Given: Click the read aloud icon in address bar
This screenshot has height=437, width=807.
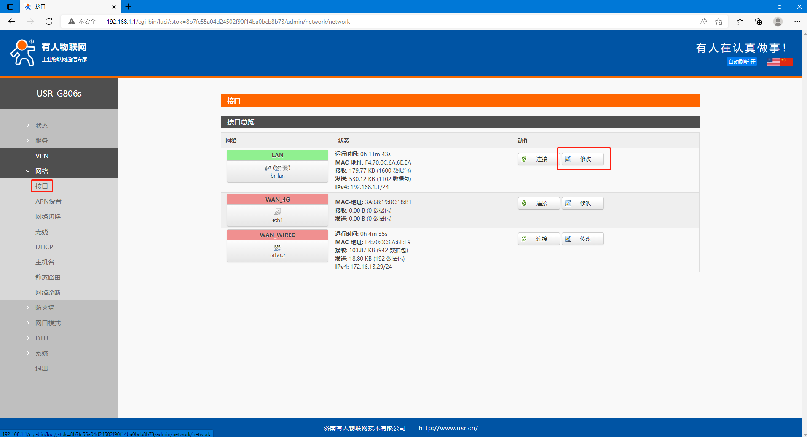Looking at the screenshot, I should (x=703, y=22).
